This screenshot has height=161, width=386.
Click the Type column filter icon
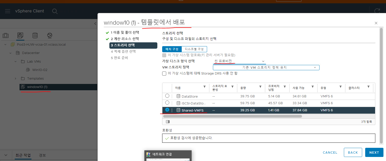click(x=341, y=87)
